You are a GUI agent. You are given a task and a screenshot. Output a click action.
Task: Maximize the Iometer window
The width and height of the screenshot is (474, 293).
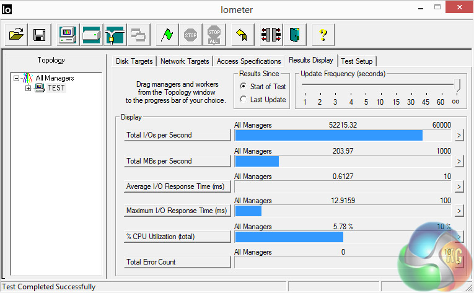click(x=437, y=7)
